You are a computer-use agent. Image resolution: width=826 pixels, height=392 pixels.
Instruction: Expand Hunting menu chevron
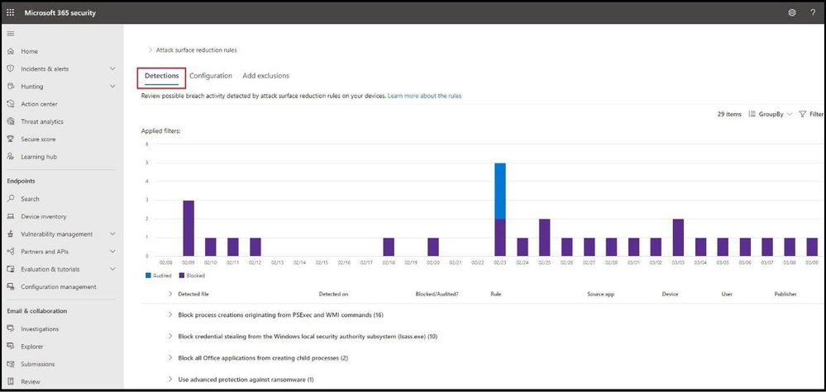112,86
